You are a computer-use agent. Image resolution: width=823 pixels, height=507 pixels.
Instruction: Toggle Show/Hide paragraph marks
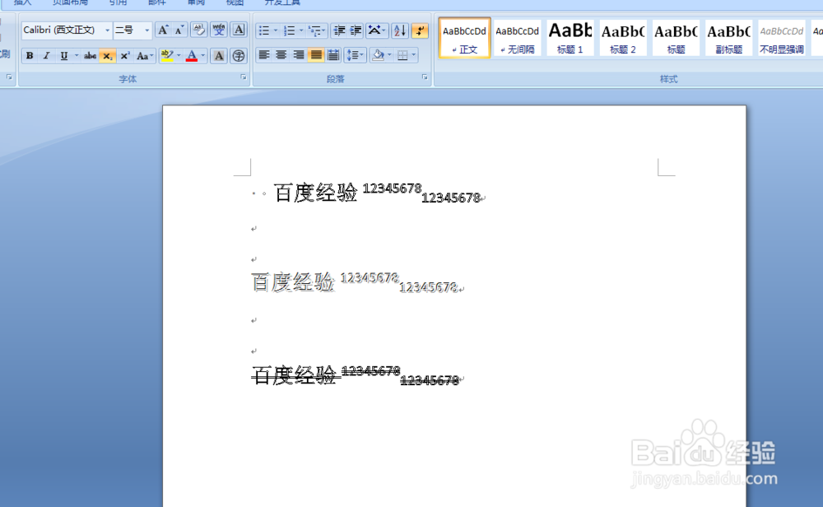click(420, 30)
